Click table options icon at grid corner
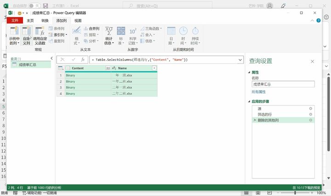The image size is (331, 196). 61,68
